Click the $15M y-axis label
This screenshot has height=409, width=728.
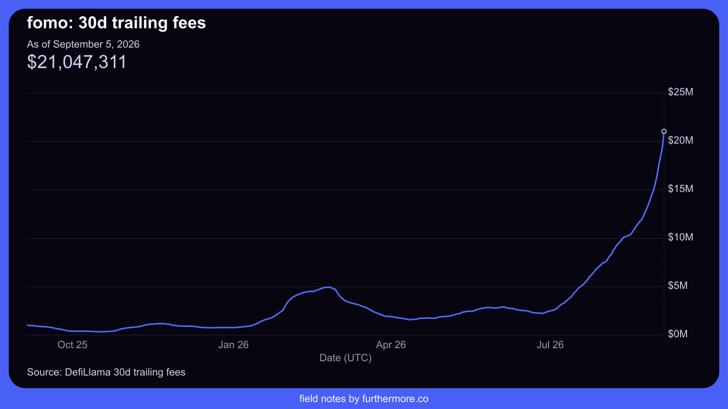[681, 189]
